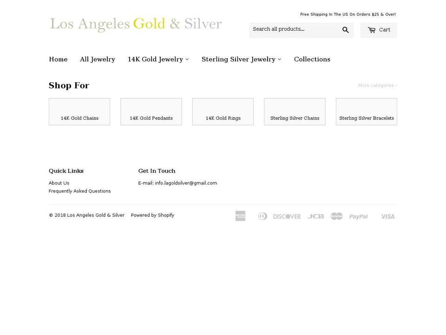Click the info.lagoldsilver@gmail.com email text

point(186,183)
